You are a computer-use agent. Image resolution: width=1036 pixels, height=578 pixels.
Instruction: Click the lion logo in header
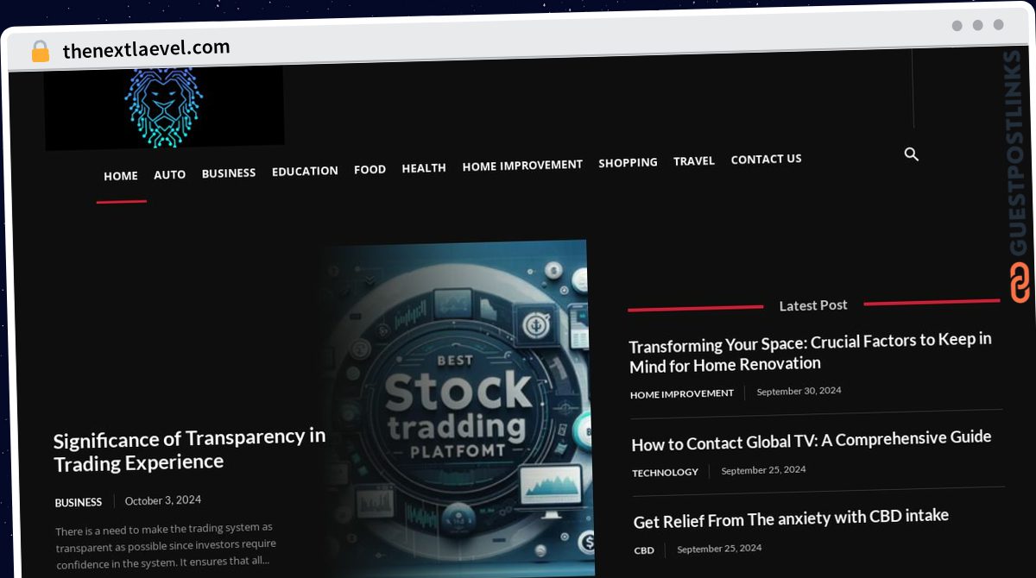(163, 106)
